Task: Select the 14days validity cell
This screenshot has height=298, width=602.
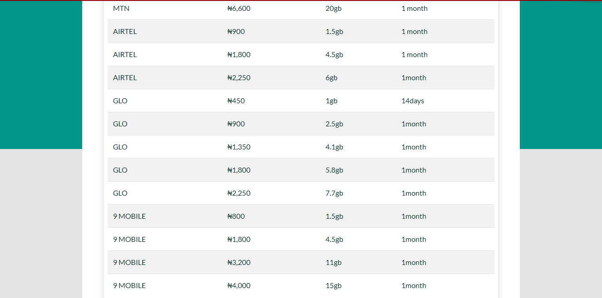Action: pyautogui.click(x=413, y=101)
